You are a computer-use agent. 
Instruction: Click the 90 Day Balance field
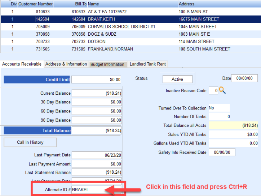[x=97, y=120]
